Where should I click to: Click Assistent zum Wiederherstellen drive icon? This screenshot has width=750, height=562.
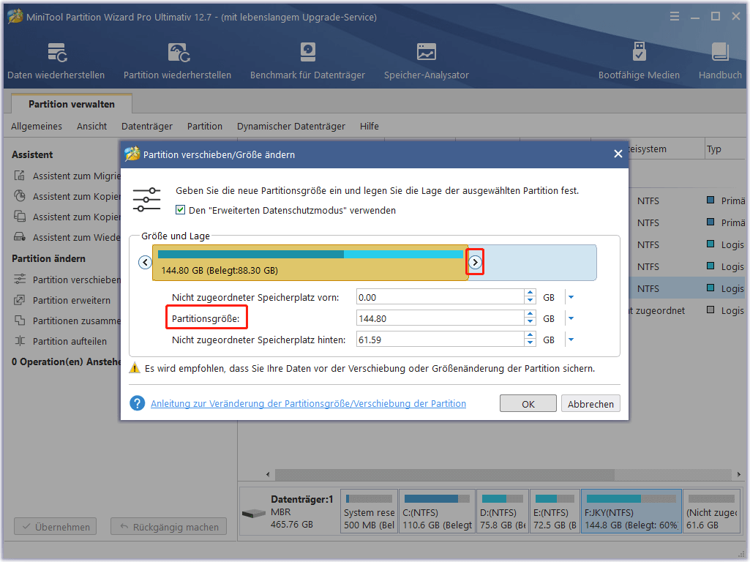pos(20,237)
